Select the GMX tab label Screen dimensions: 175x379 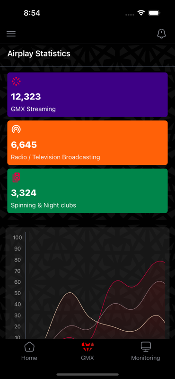pyautogui.click(x=87, y=358)
